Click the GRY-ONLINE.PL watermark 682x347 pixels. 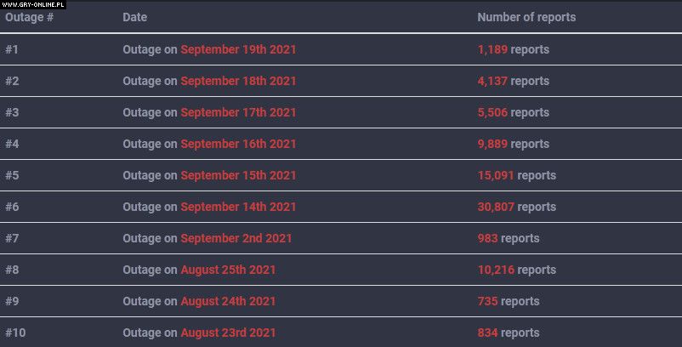pyautogui.click(x=34, y=4)
